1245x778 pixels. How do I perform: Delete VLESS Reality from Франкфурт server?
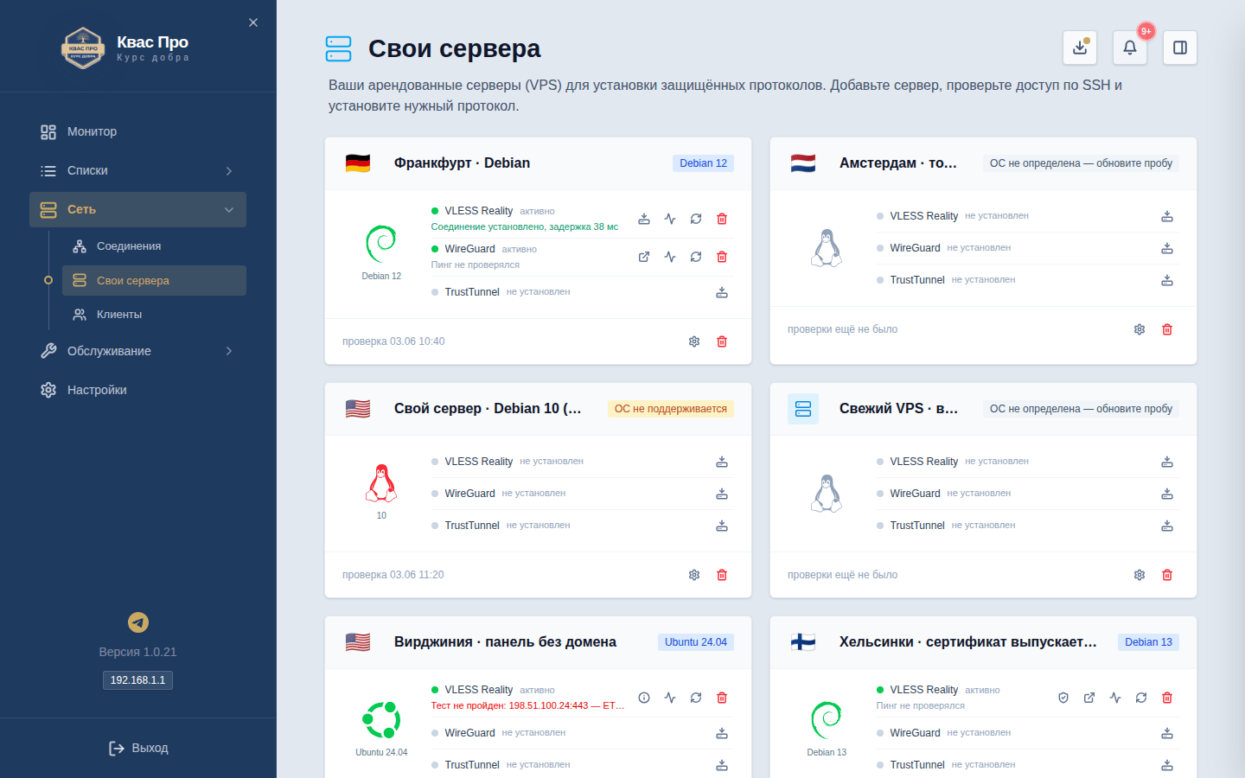coord(722,219)
